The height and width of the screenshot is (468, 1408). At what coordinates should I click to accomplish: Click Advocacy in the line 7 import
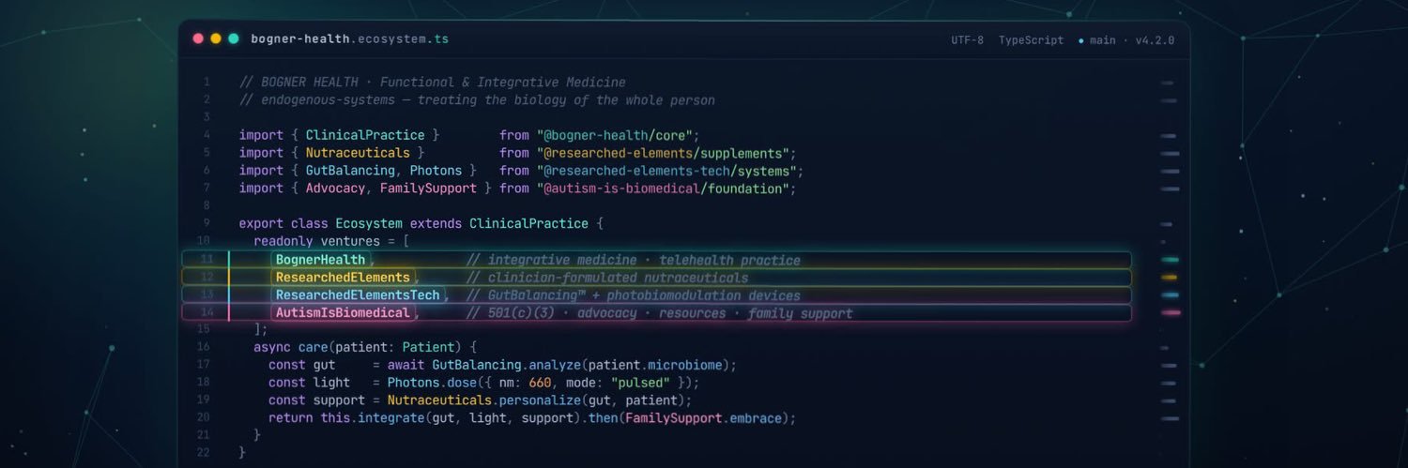tap(335, 189)
